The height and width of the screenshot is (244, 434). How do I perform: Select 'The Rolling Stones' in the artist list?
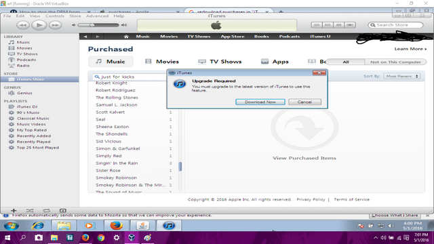[117, 98]
